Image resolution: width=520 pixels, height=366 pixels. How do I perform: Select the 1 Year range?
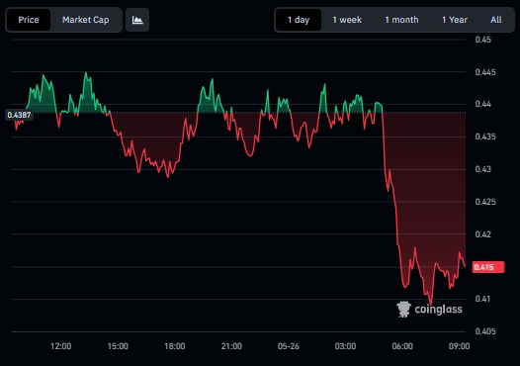tap(455, 20)
